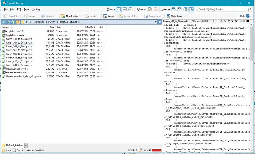Expand the View dropdown

coord(111,9)
